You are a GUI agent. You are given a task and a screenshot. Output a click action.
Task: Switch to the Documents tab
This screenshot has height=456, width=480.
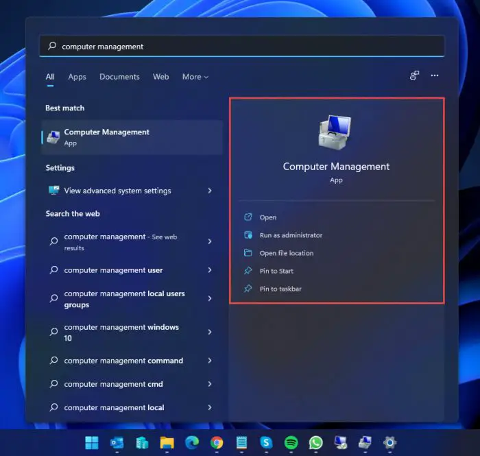pos(119,77)
